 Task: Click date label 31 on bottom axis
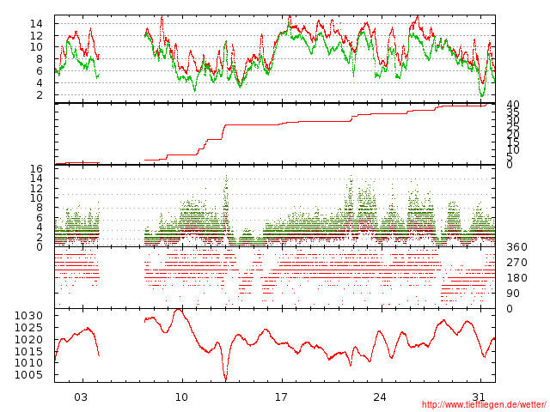pyautogui.click(x=480, y=397)
